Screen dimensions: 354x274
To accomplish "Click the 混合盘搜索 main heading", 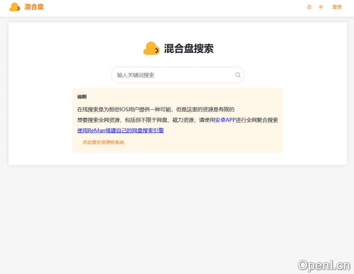I will pos(188,49).
